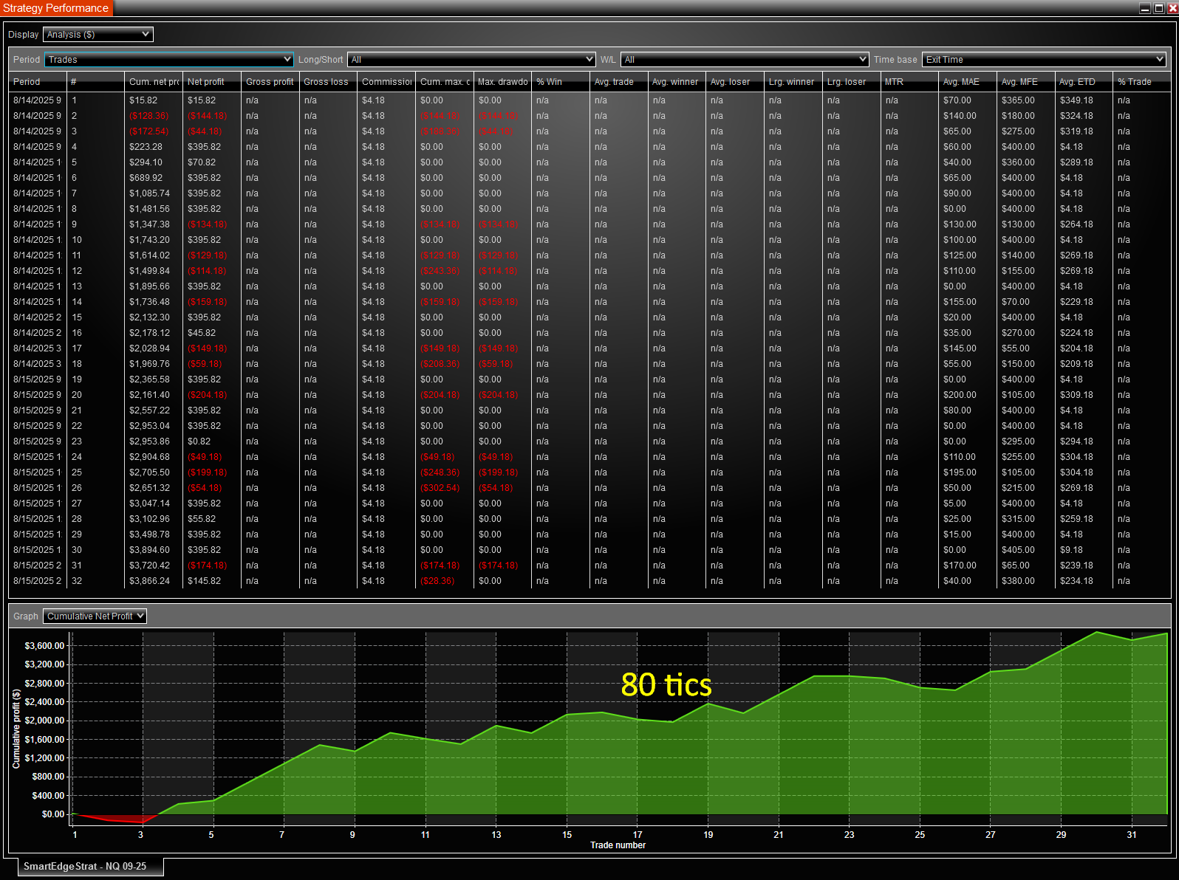Image resolution: width=1179 pixels, height=880 pixels.
Task: Select trade row number 10
Action: point(77,240)
